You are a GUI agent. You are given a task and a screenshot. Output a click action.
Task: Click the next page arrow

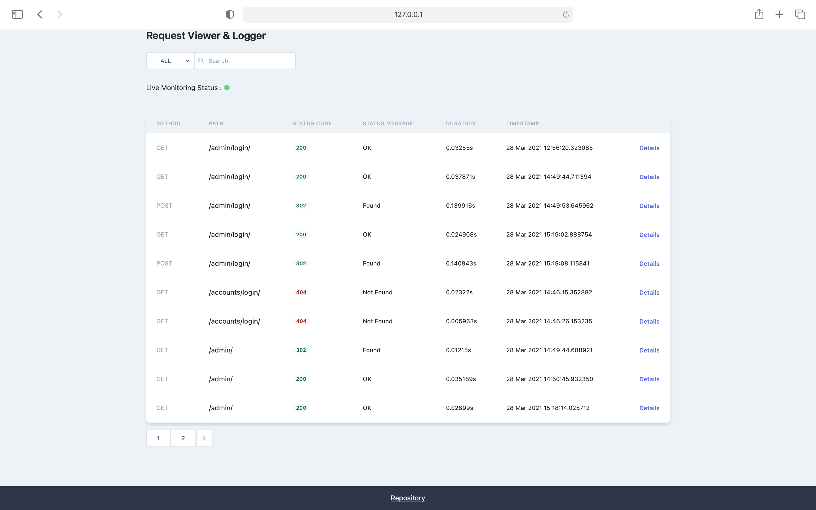tap(204, 438)
